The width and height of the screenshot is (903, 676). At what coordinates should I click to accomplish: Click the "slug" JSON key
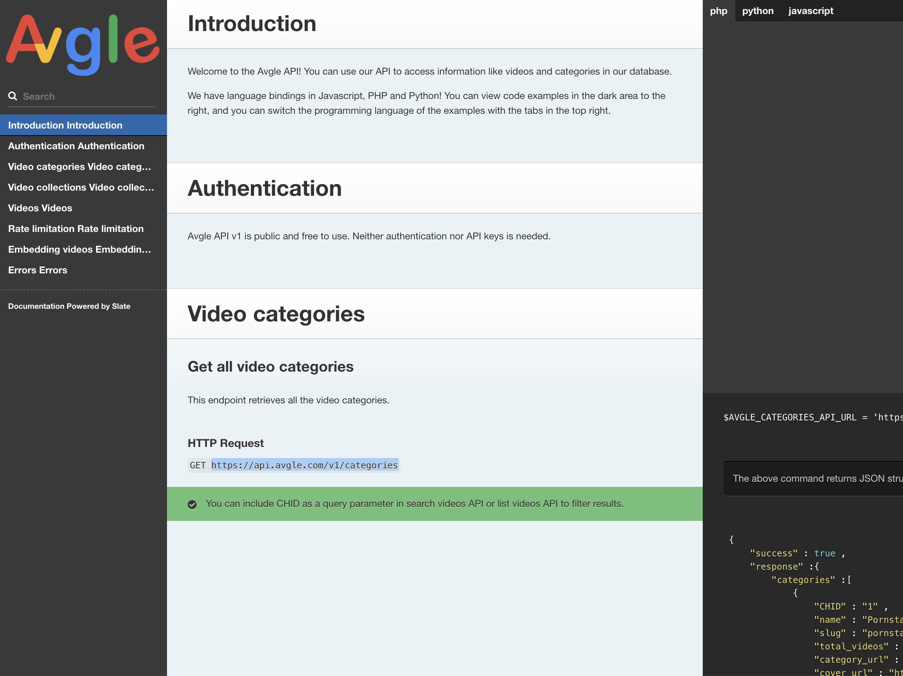pos(830,633)
